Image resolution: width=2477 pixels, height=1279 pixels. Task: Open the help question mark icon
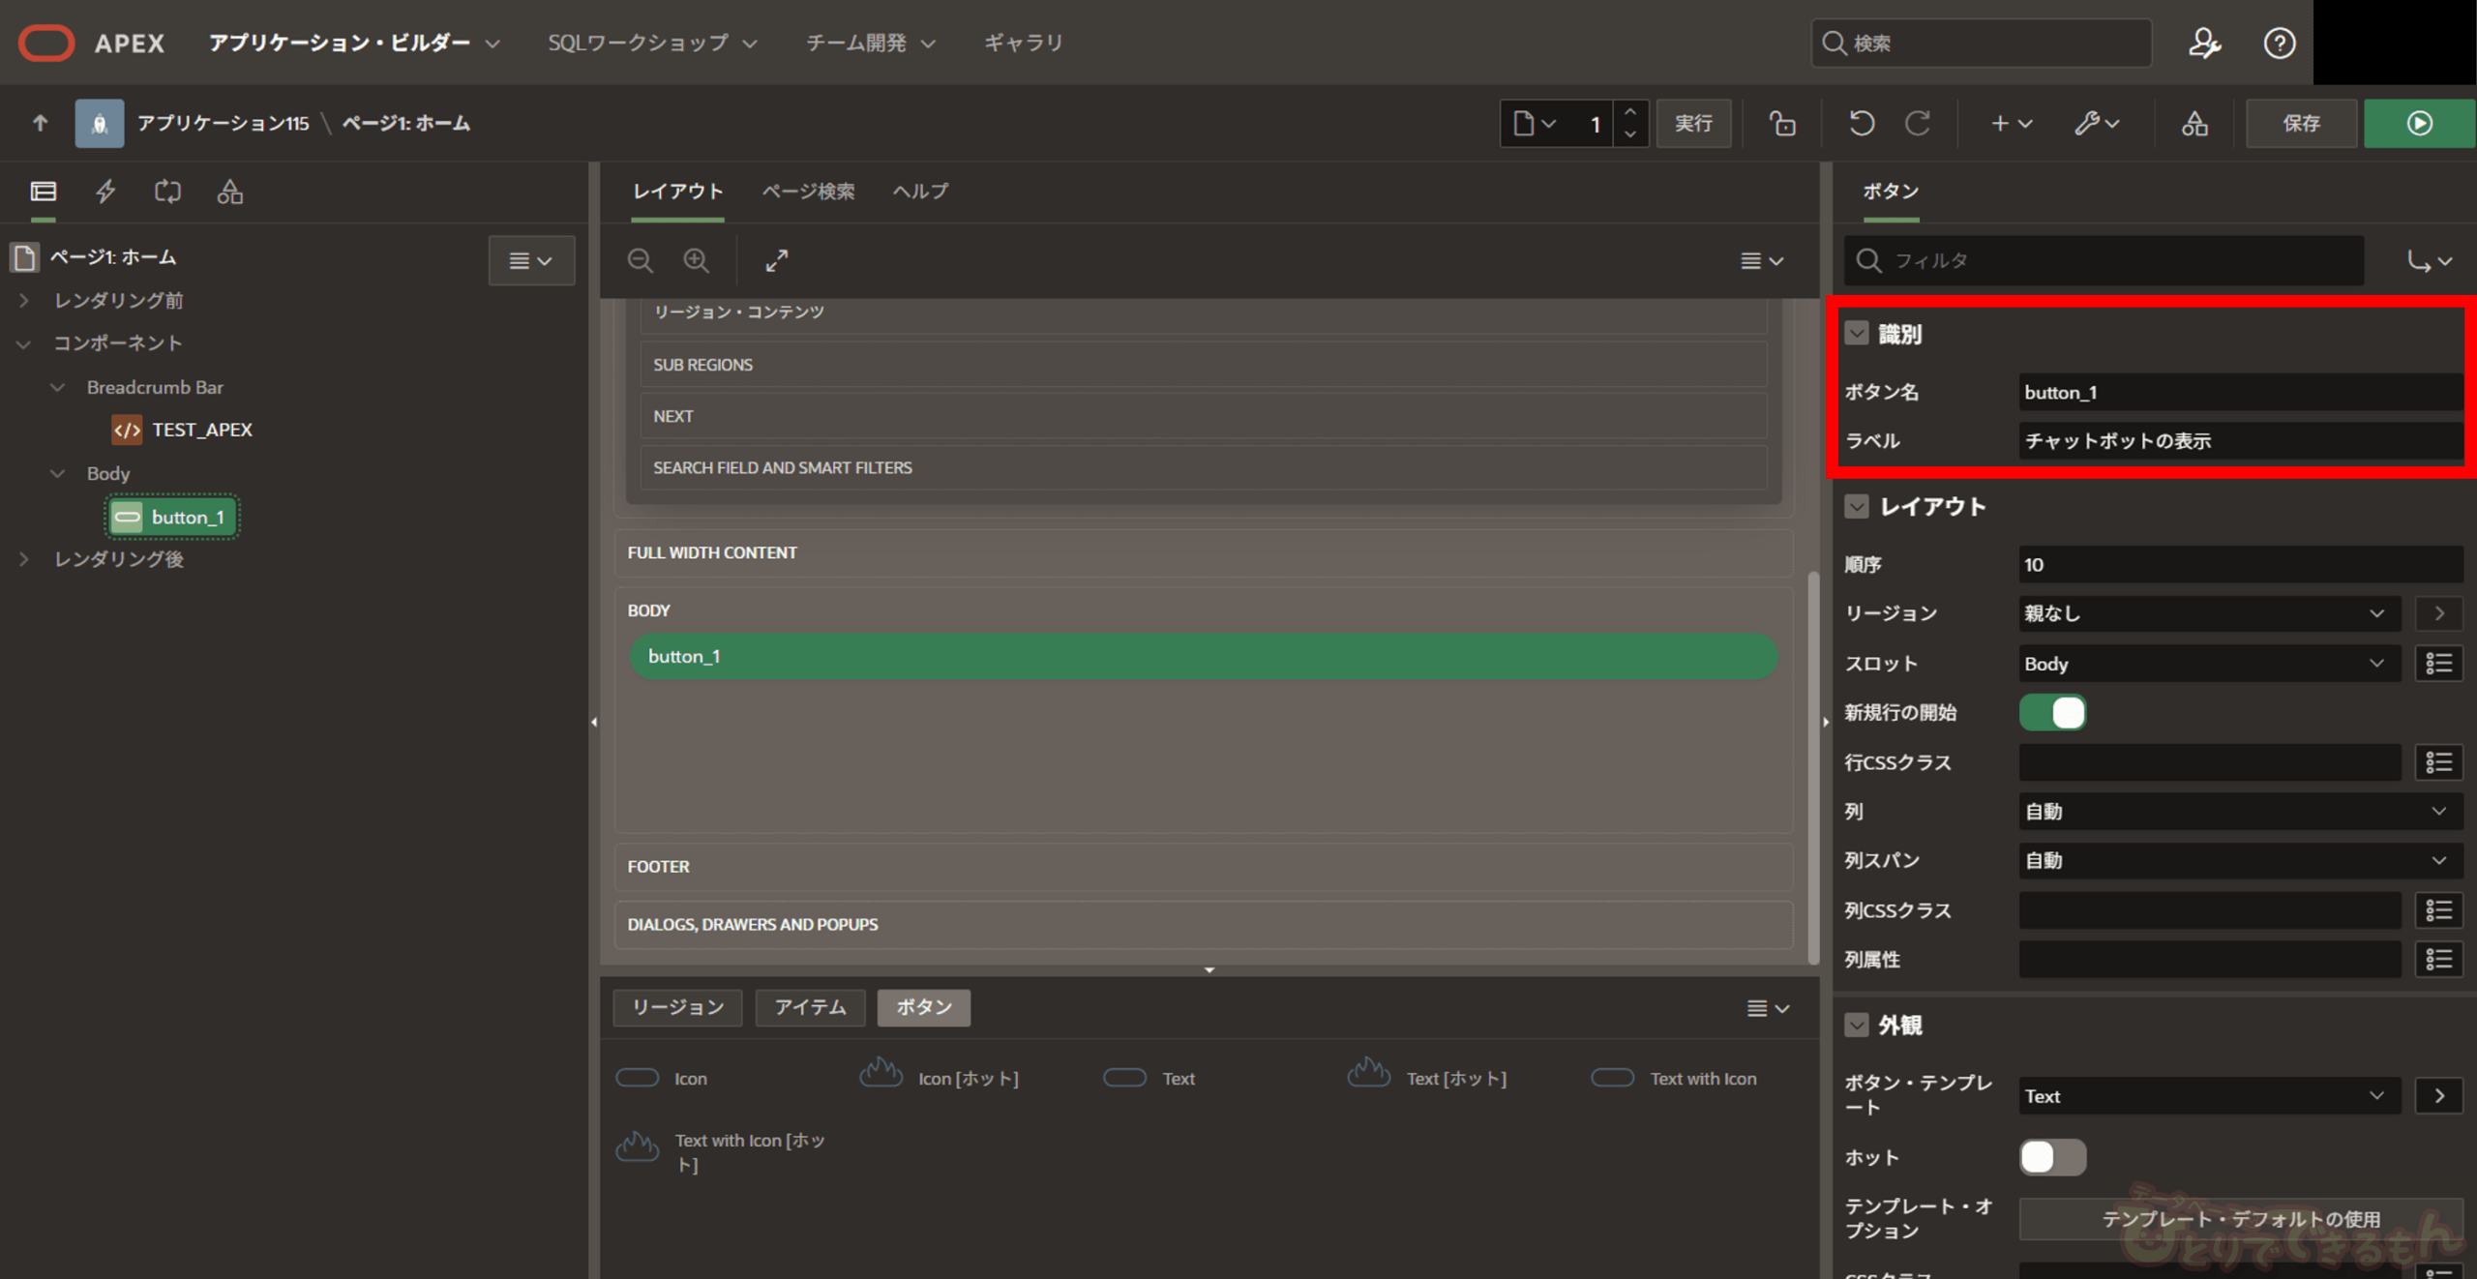[2279, 43]
